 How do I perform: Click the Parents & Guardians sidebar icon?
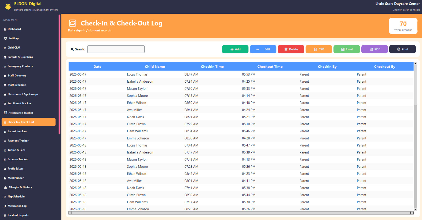pos(5,57)
